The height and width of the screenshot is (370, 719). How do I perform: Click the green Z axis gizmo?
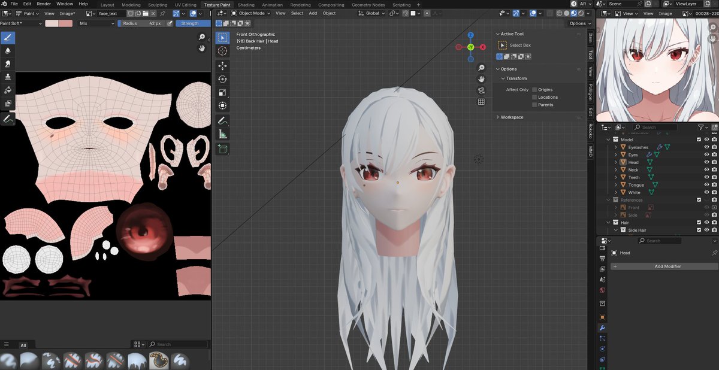coord(471,47)
